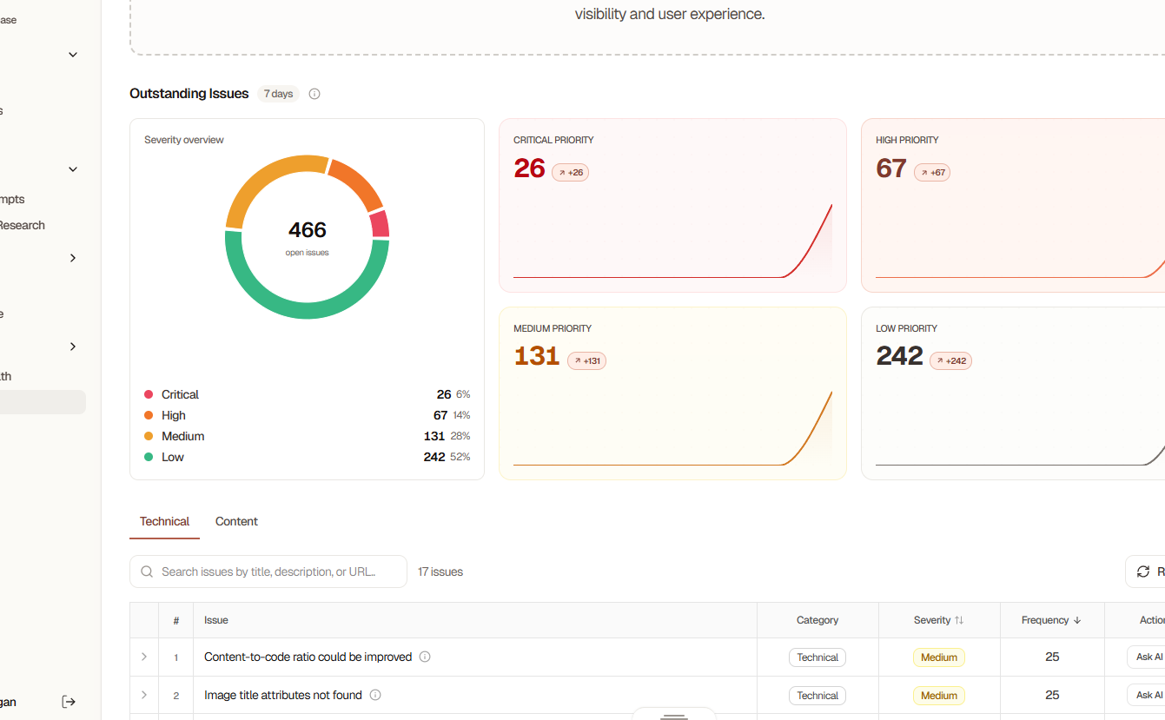Click the +26 trend badge on Critical Priority
1165x720 pixels.
click(571, 172)
